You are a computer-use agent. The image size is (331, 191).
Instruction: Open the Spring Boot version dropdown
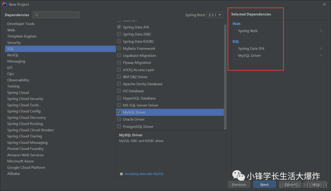(215, 15)
